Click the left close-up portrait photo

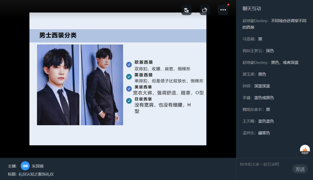pos(58,85)
